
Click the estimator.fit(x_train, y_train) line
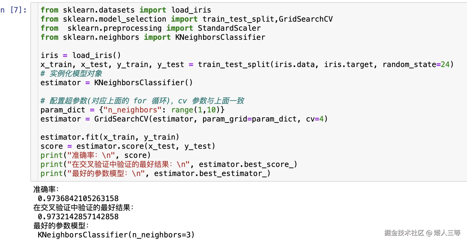click(x=110, y=137)
